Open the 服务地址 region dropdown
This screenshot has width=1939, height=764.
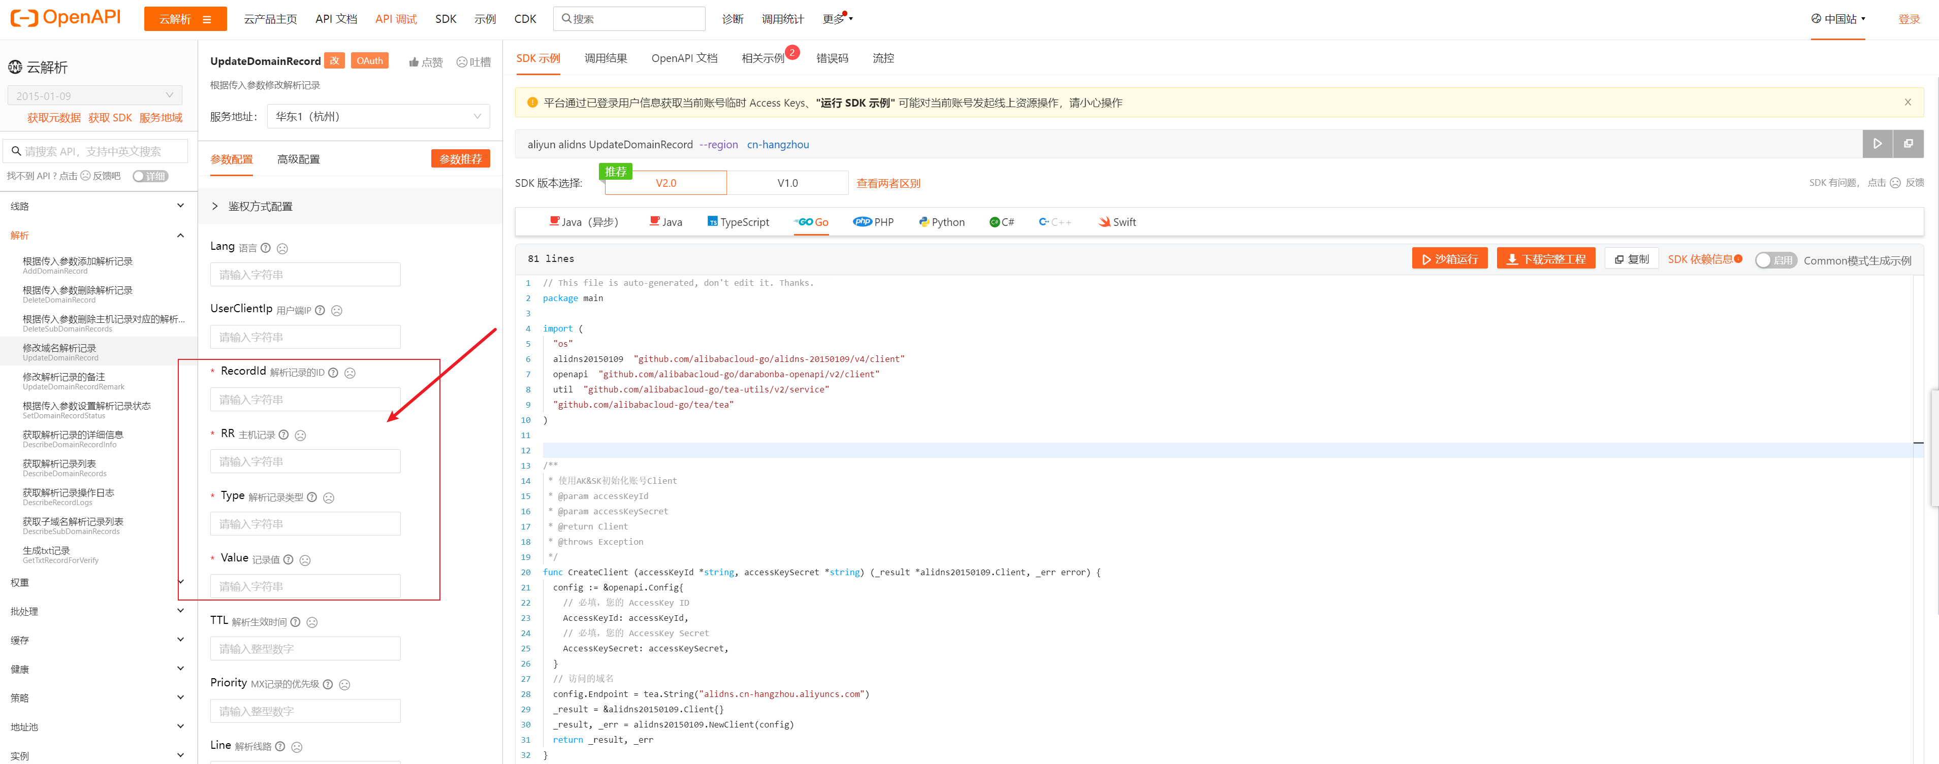point(378,117)
